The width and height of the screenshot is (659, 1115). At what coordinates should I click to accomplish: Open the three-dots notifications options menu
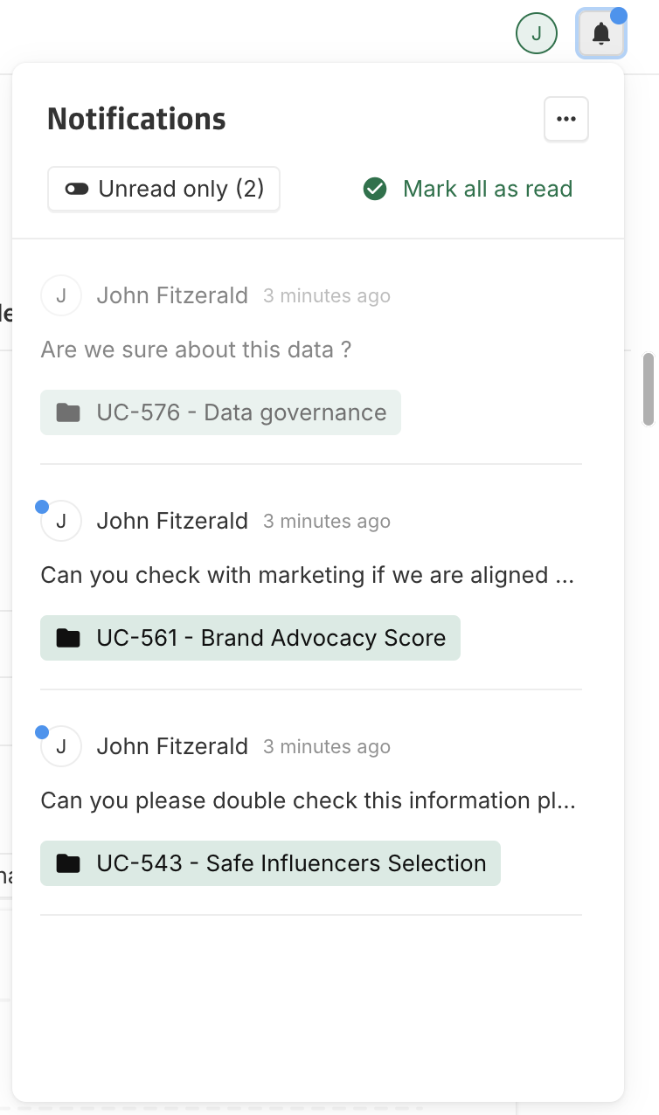coord(566,119)
